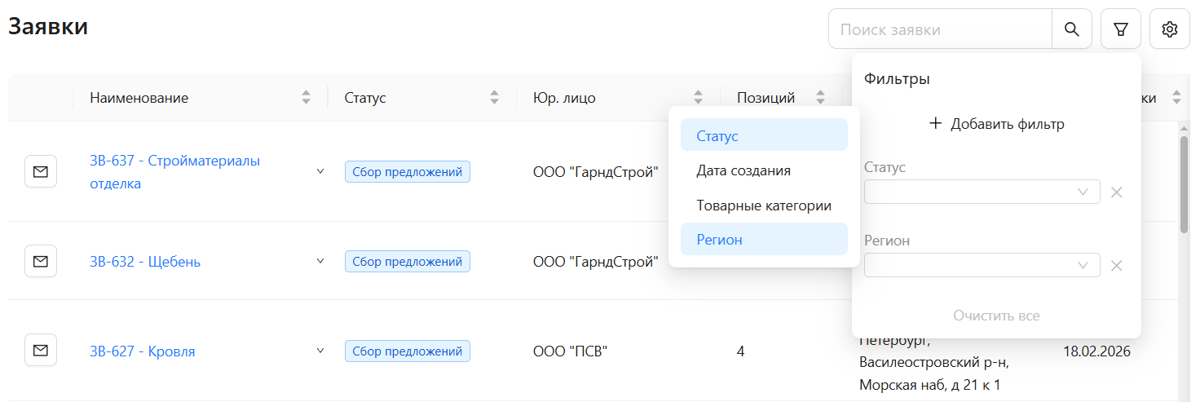The height and width of the screenshot is (402, 1200).
Task: Click mail icon for ЗВ-637 row
Action: [x=41, y=171]
